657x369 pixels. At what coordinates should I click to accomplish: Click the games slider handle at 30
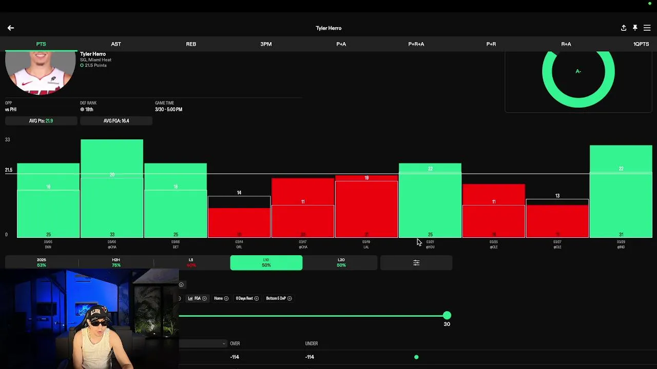(447, 316)
